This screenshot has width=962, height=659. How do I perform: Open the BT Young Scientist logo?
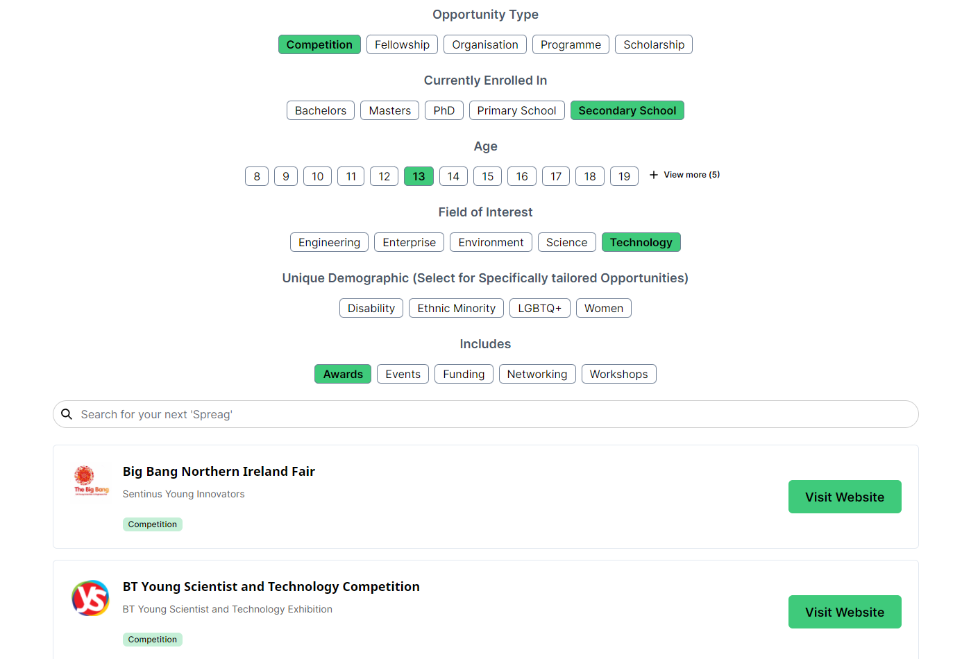(91, 598)
